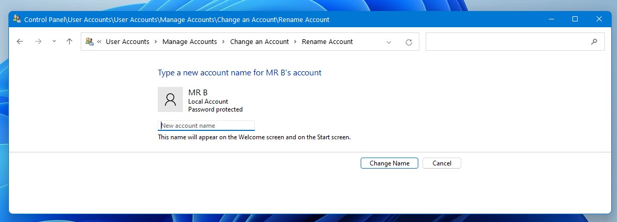Screen dimensions: 617x222
Task: Expand chevron after User Accounts breadcrumb
Action: click(x=156, y=42)
